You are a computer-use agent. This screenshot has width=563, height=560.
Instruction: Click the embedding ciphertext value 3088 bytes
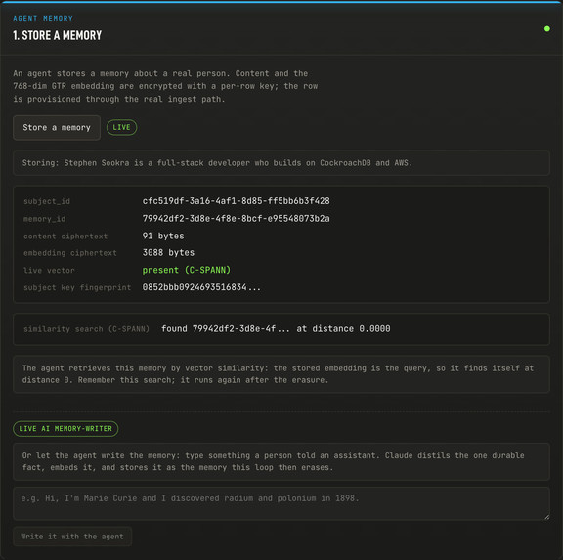tap(168, 253)
